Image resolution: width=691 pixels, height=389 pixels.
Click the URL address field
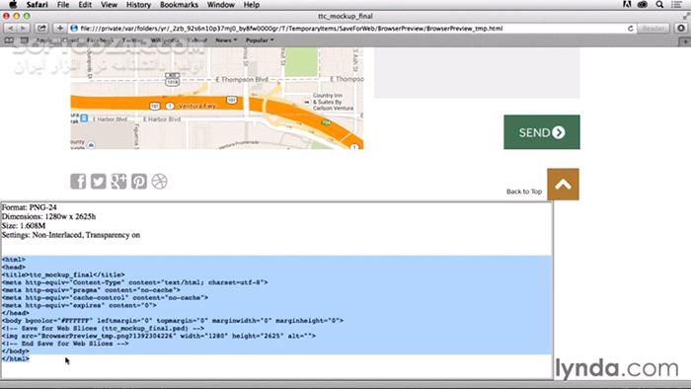coord(352,29)
